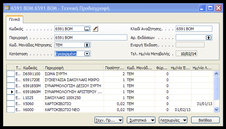Click description ΣΑΚΟΥΛΑΚΙ 100X250
226x129 pixels.
click(x=74, y=98)
